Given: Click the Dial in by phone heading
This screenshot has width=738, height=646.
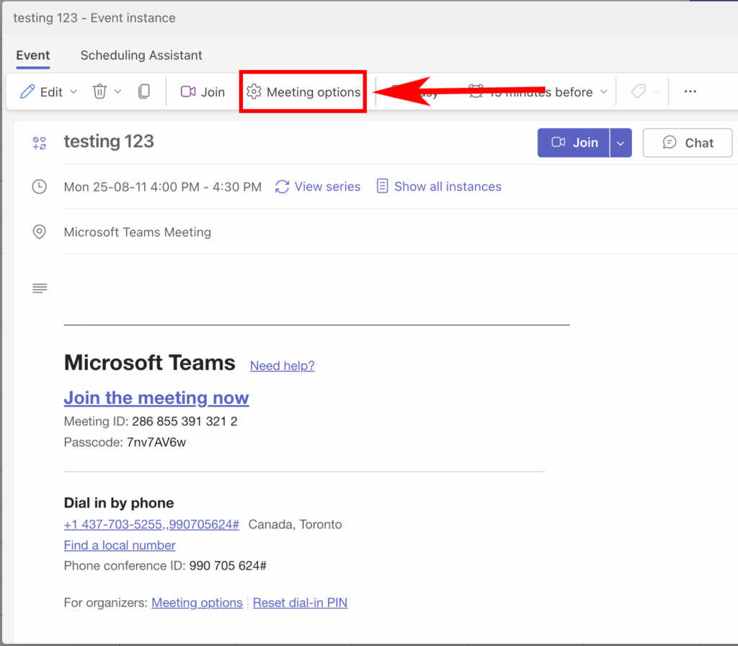Looking at the screenshot, I should pos(119,503).
